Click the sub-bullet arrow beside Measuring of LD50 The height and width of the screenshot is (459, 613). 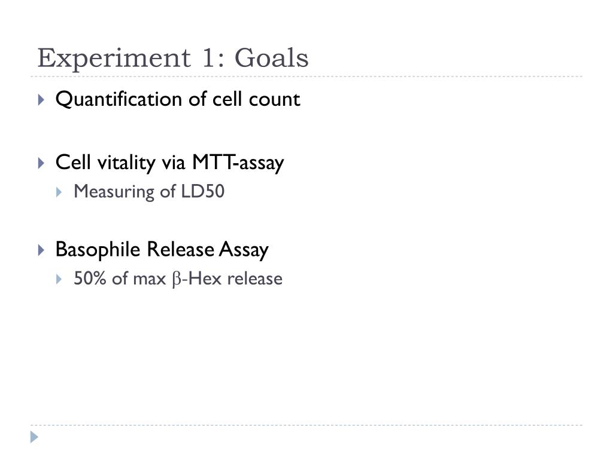[59, 192]
